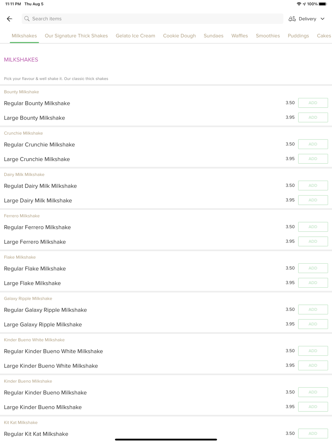Add Regular Ferrero Milkshake to basket
Image resolution: width=332 pixels, height=443 pixels.
coord(313,227)
